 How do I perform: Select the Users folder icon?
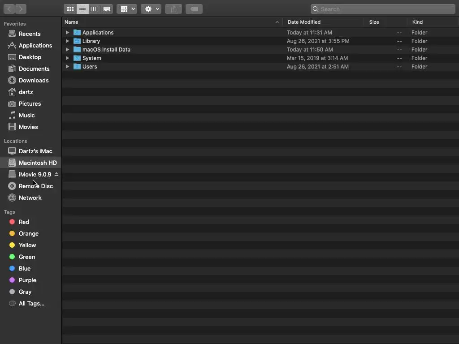pos(77,66)
